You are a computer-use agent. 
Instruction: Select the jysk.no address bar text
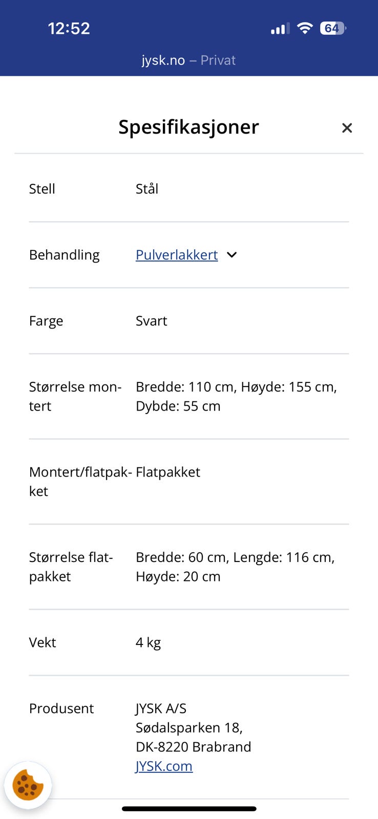click(163, 60)
